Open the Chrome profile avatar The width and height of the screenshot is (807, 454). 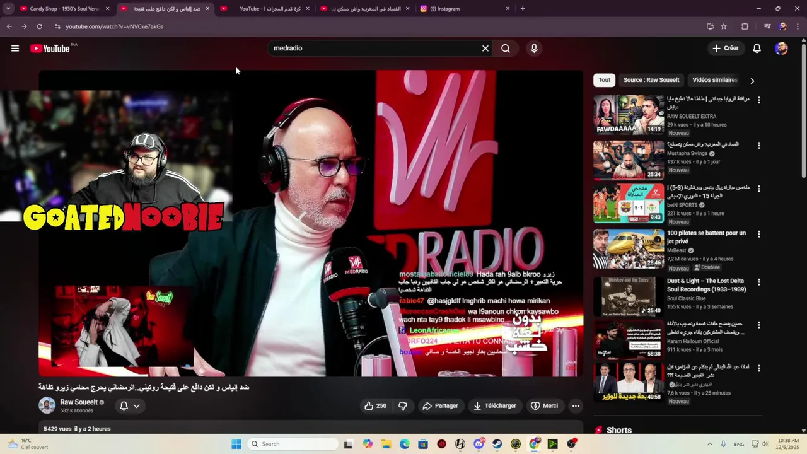click(782, 26)
